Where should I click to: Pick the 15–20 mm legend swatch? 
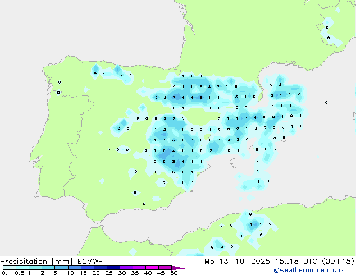pyautogui.click(x=87, y=268)
